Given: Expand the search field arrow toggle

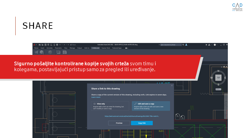Looking at the screenshot, I should 159,45.
